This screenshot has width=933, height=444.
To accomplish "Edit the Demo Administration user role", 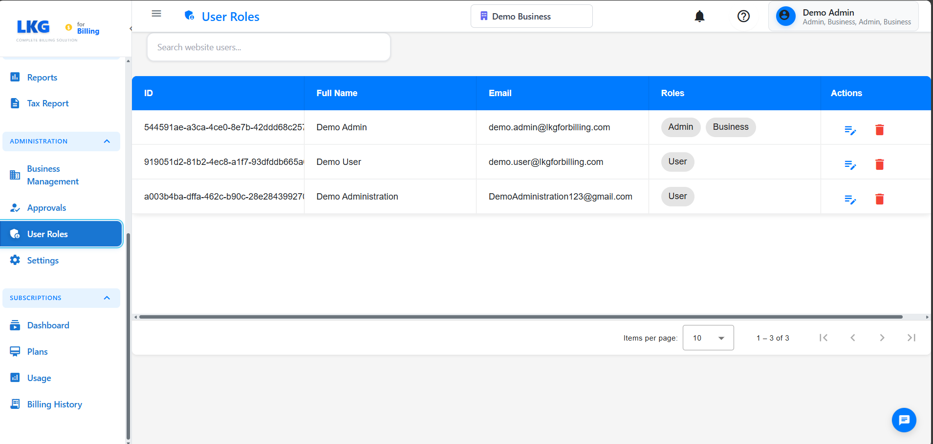I will click(850, 199).
